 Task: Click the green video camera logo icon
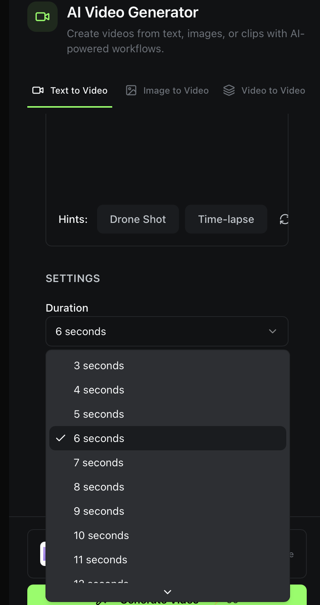[x=42, y=17]
